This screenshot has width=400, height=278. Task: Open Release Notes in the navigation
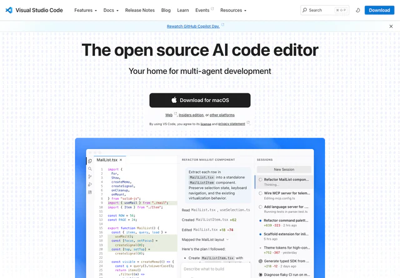140,11
